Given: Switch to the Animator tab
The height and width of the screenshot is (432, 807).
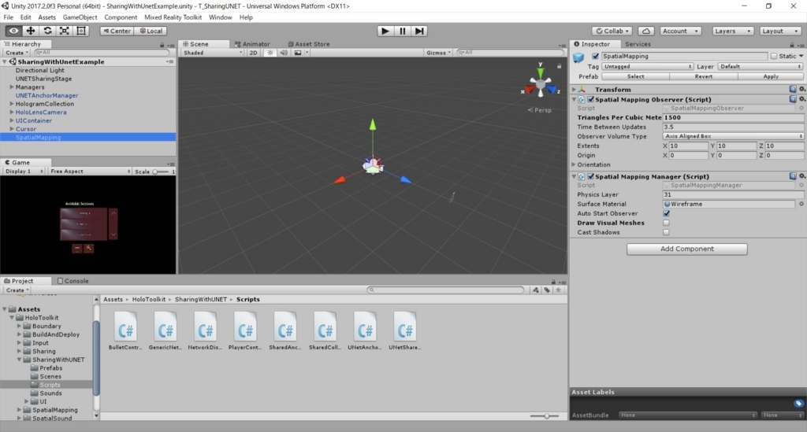Looking at the screenshot, I should [252, 44].
